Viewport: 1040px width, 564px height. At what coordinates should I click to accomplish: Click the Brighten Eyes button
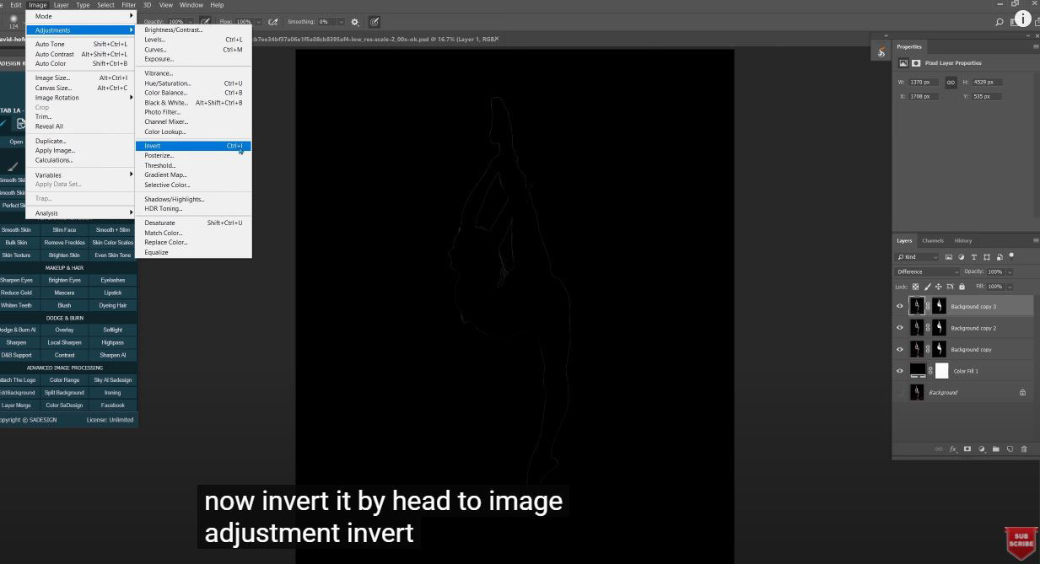(x=64, y=280)
